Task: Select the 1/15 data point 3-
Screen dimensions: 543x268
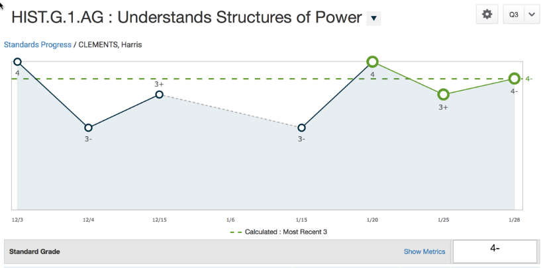Action: [301, 128]
